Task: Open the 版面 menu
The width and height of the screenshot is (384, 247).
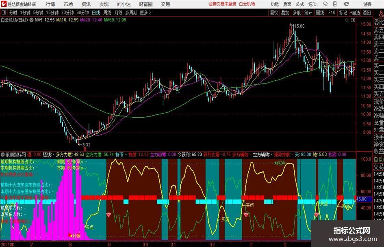Action: point(287,4)
